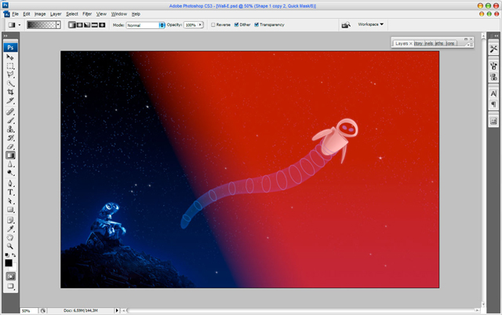
Task: Select the Sharpen/Blur tool
Action: tap(10, 164)
